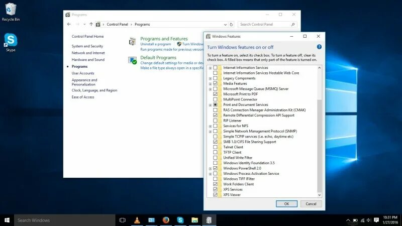Refresh the Control Panel address bar
402x226 pixels.
click(x=231, y=24)
